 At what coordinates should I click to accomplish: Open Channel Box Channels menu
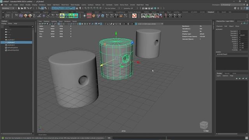(219, 26)
